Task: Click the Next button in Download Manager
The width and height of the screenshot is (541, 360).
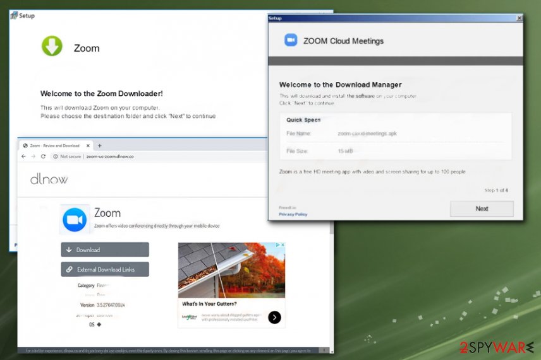Action: click(482, 209)
